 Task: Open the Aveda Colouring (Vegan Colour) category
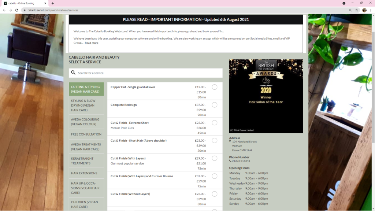pyautogui.click(x=86, y=122)
